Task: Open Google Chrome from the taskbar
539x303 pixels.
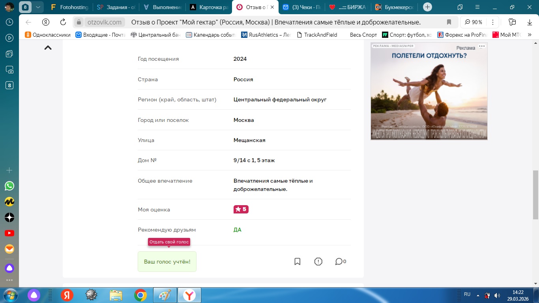Action: tap(140, 295)
